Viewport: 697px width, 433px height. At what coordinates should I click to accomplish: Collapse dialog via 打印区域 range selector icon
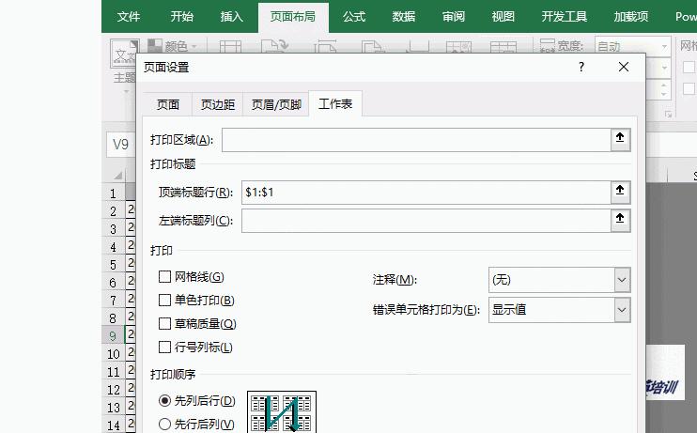[x=620, y=140]
